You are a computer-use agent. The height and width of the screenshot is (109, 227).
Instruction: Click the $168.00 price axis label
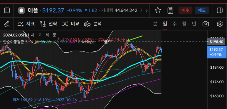(x=216, y=96)
